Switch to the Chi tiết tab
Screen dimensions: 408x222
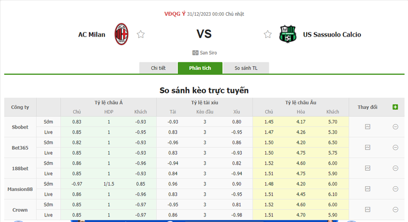[158, 68]
